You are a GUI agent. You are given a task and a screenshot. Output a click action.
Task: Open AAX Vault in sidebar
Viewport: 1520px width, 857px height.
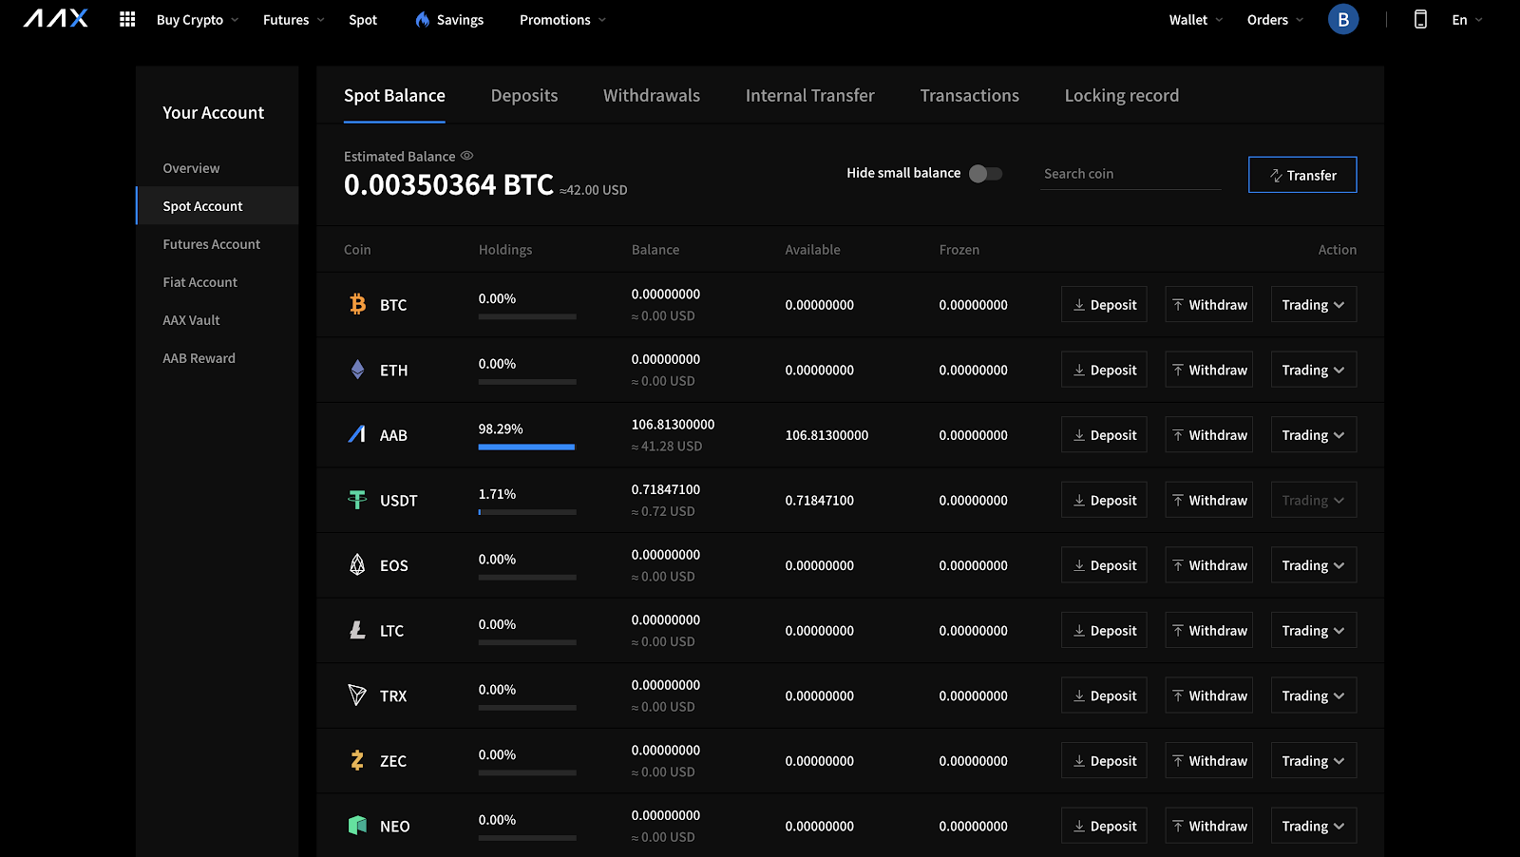click(x=191, y=320)
